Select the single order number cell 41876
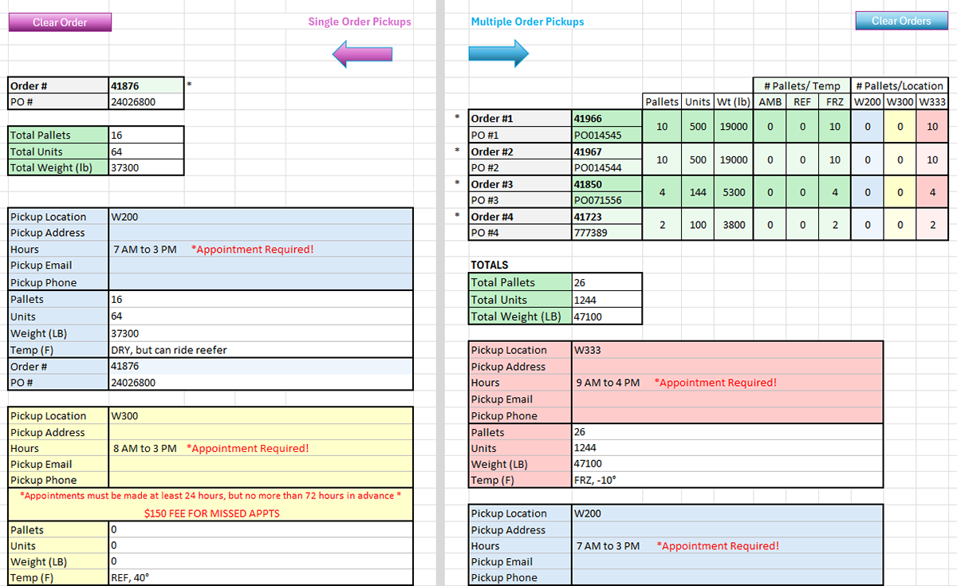Screen dimensions: 957x586 (146, 85)
